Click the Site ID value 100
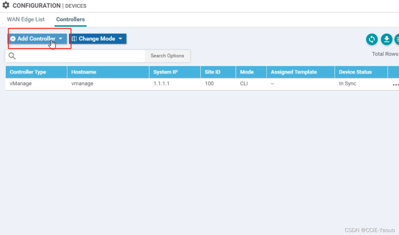The height and width of the screenshot is (235, 399). click(x=209, y=84)
